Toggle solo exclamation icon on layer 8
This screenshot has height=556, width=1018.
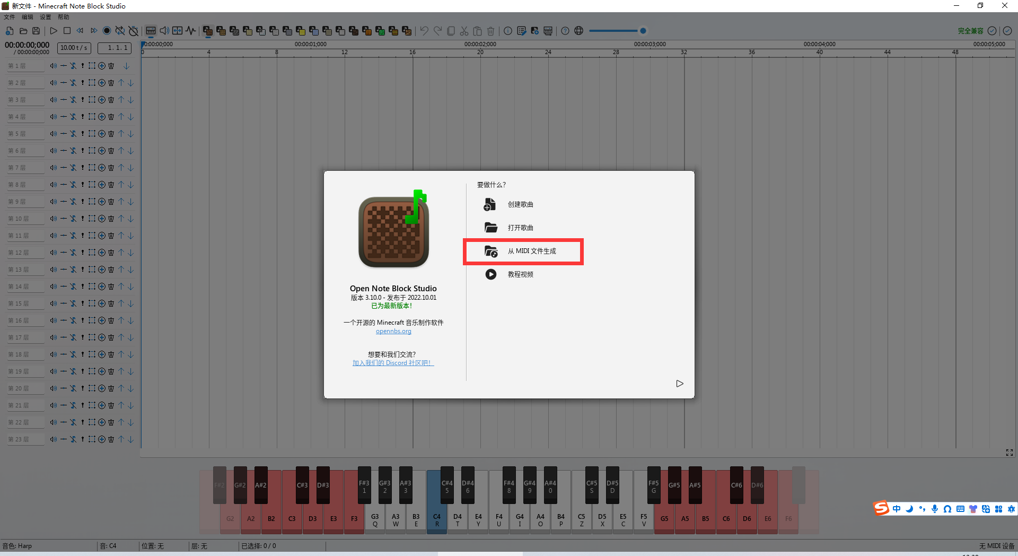click(83, 185)
